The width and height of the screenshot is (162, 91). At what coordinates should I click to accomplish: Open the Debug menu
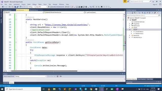click(34, 4)
